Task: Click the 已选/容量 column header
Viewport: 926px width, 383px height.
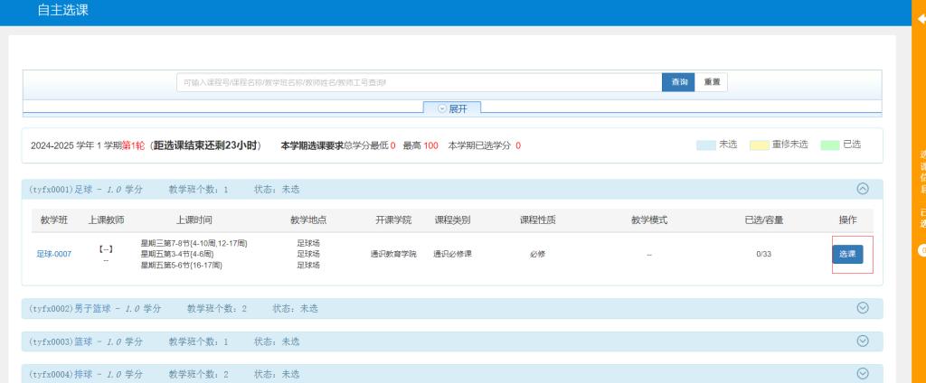Action: click(764, 220)
